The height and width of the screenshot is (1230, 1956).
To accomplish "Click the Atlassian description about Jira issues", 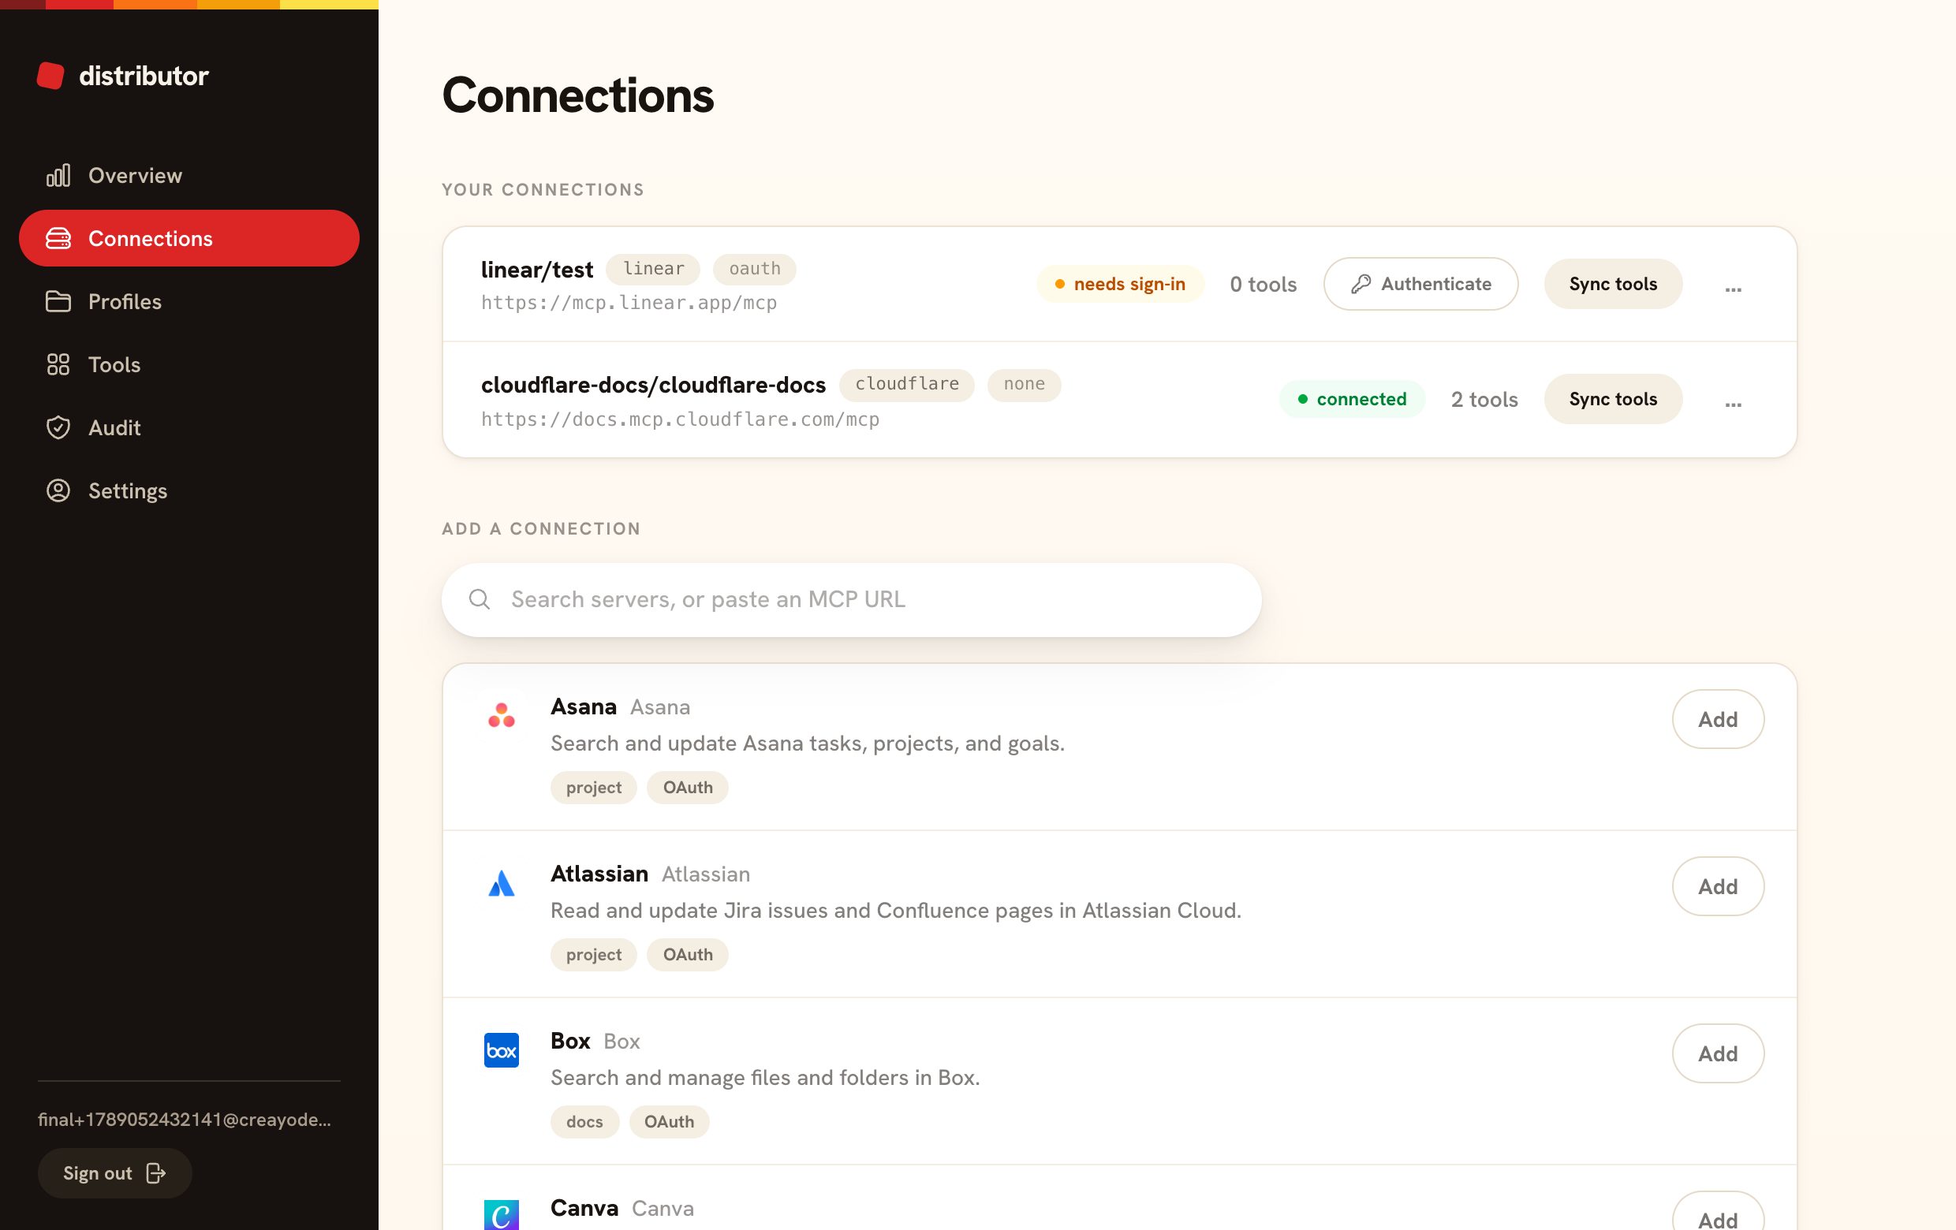I will point(896,911).
